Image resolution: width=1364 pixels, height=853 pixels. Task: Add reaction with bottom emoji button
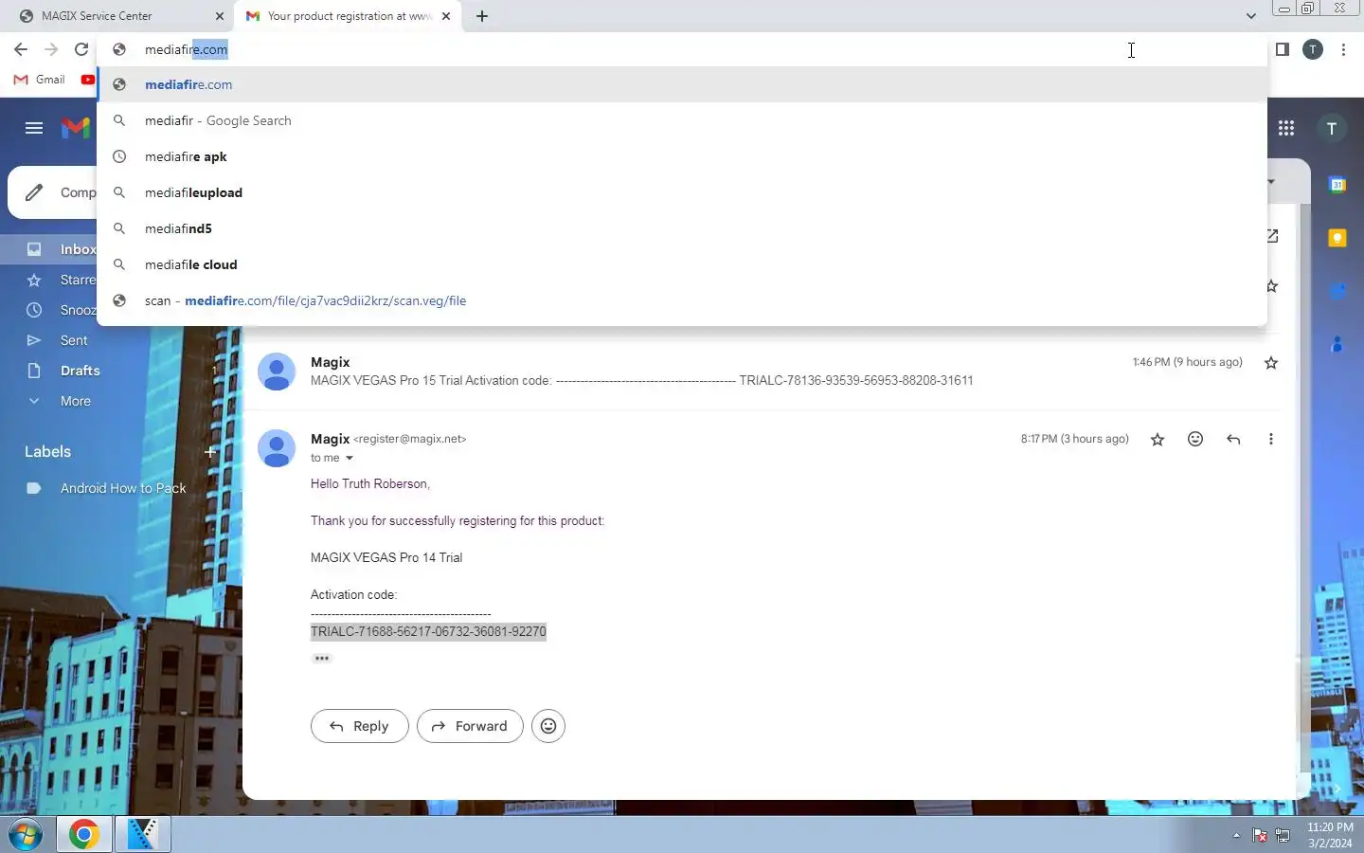pyautogui.click(x=548, y=726)
